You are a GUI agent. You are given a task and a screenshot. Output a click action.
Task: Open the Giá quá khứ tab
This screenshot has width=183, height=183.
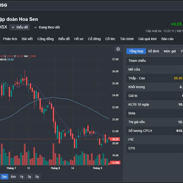[148, 39]
